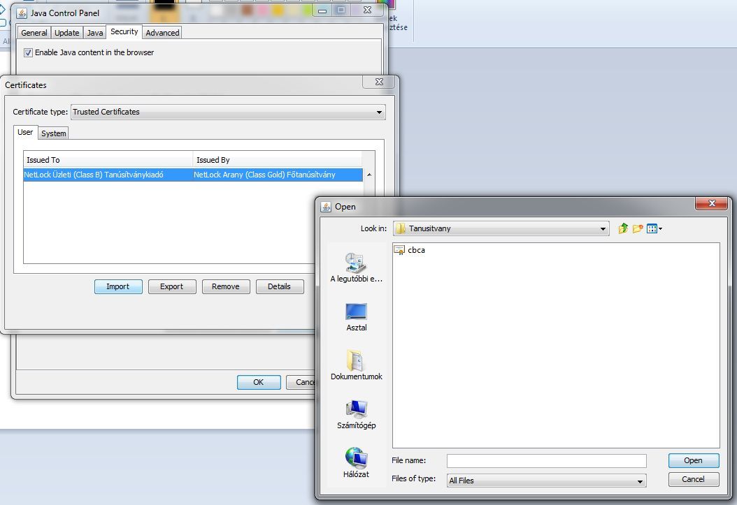Select the cbca certificate file

[x=410, y=250]
